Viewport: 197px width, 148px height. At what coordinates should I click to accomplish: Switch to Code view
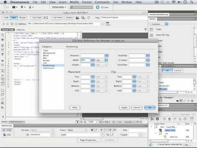click(x=6, y=18)
